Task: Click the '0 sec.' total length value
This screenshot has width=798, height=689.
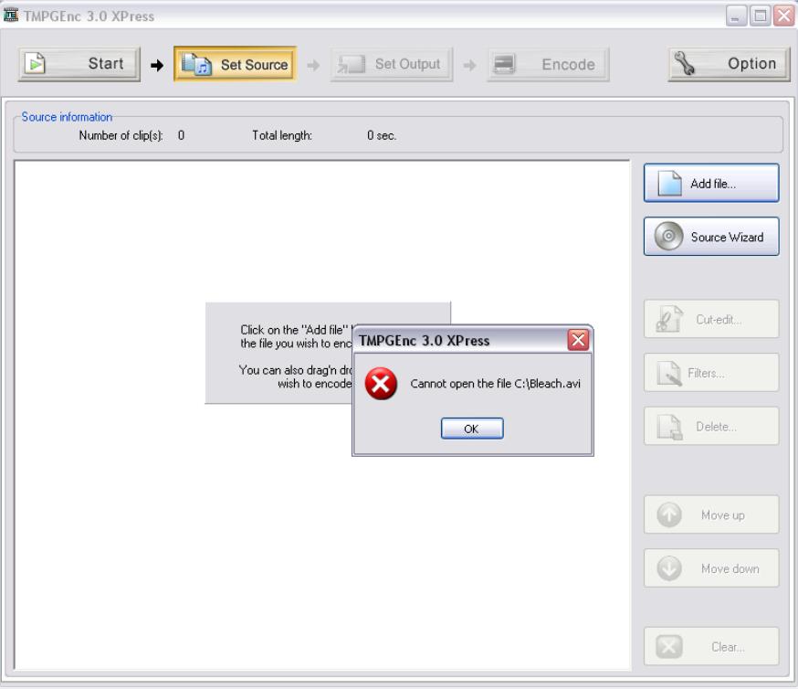Action: tap(381, 135)
